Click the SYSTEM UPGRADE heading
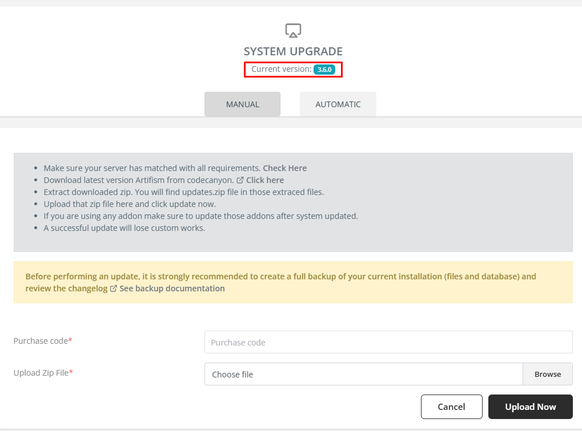Image resolution: width=582 pixels, height=431 pixels. (x=293, y=52)
